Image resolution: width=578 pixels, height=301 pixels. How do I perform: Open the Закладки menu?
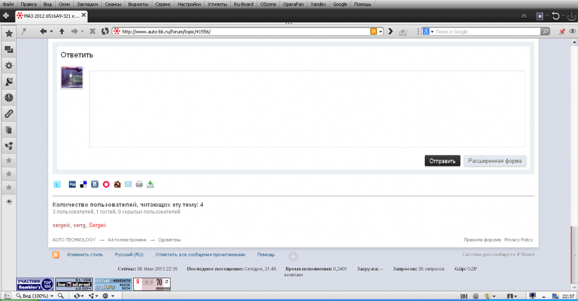(x=87, y=4)
